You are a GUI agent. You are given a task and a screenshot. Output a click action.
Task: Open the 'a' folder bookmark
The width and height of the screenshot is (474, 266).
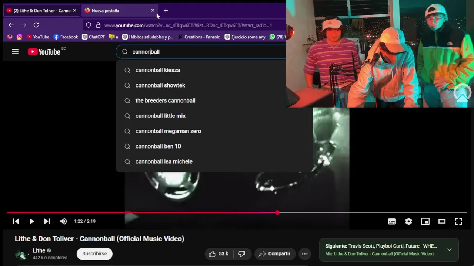pyautogui.click(x=114, y=37)
